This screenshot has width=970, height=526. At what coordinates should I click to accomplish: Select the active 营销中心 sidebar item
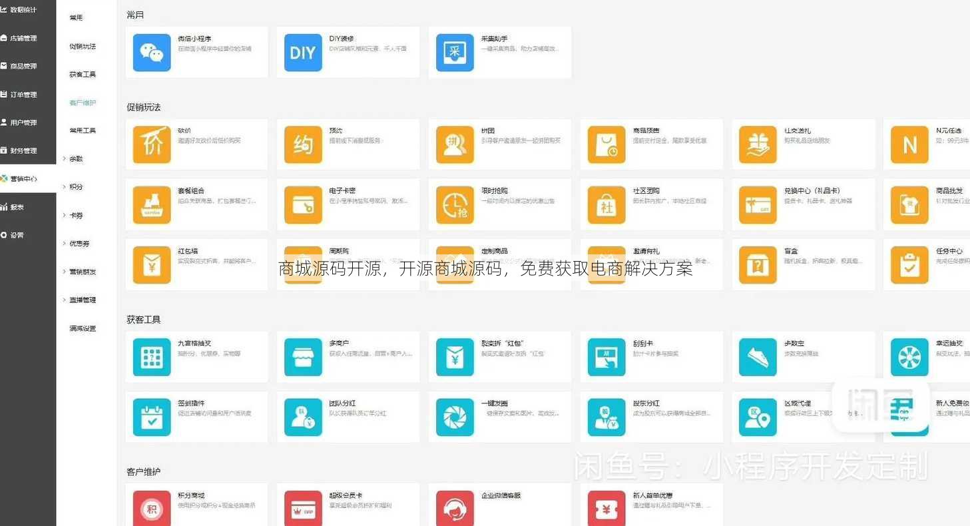(x=28, y=179)
